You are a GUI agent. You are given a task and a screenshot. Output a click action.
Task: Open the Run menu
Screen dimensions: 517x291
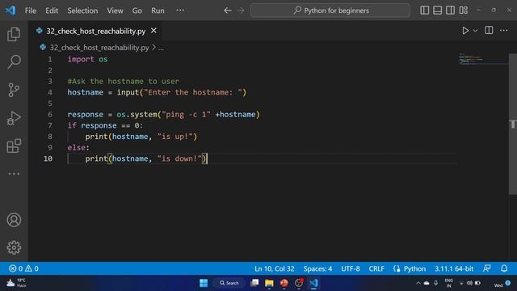(158, 11)
